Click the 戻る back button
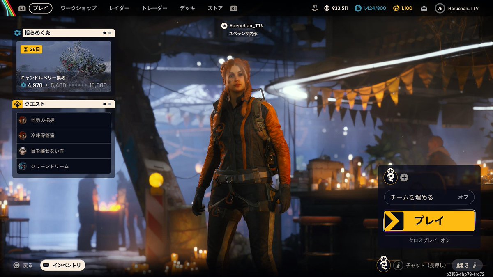Screen dimensions: 493x277 [23, 266]
